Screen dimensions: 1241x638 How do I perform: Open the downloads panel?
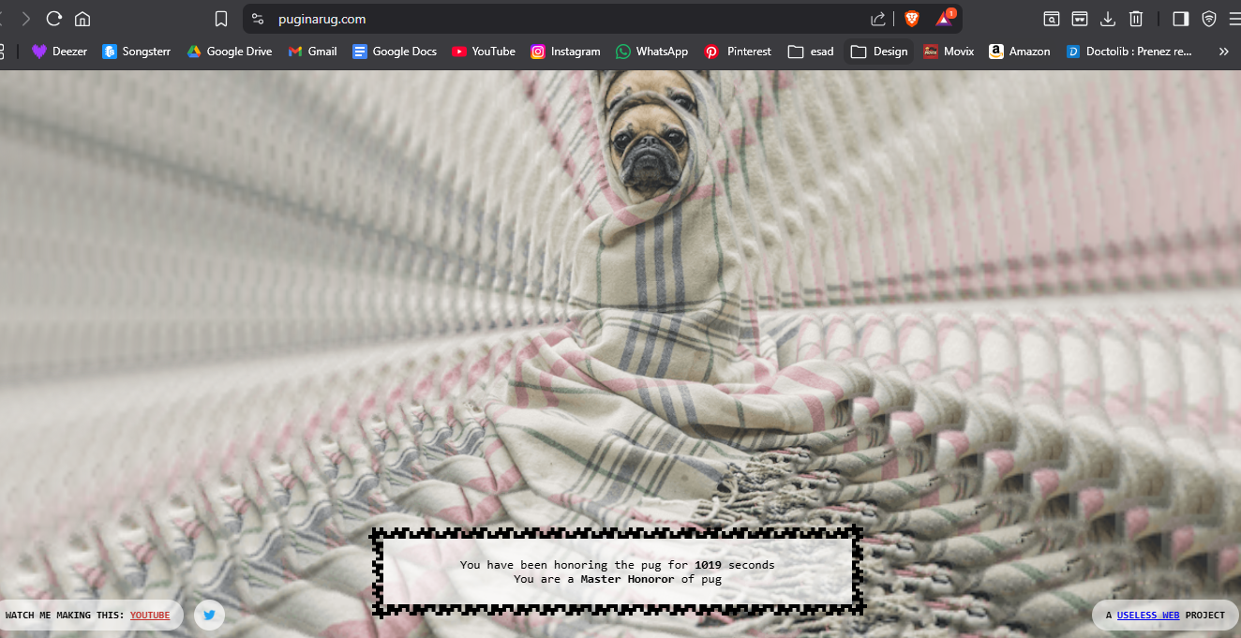coord(1107,19)
